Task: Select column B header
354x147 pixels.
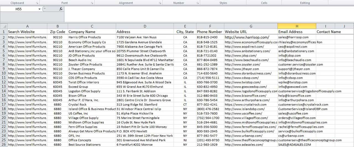Action: pyautogui.click(x=58, y=26)
